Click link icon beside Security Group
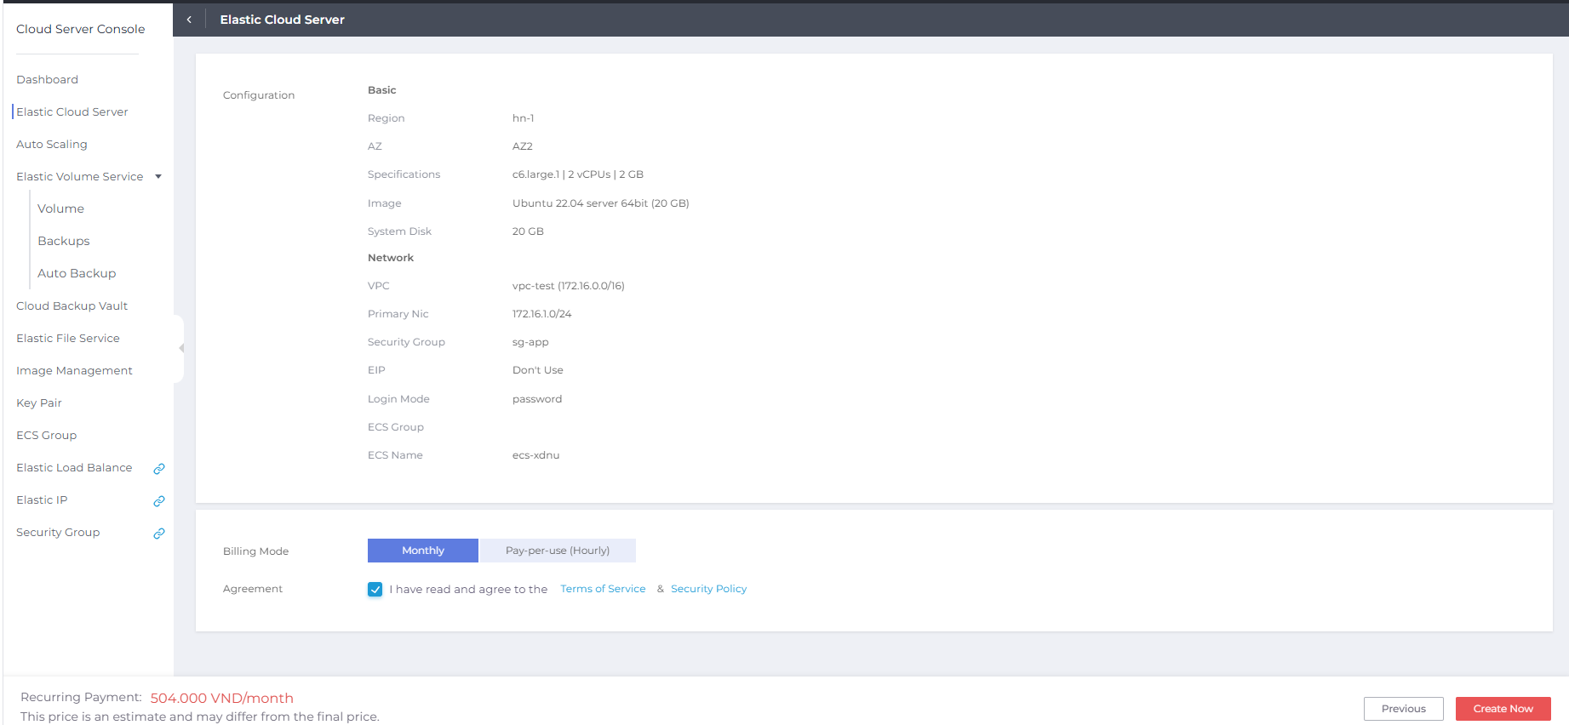Screen dimensions: 1569x725 click(x=159, y=534)
